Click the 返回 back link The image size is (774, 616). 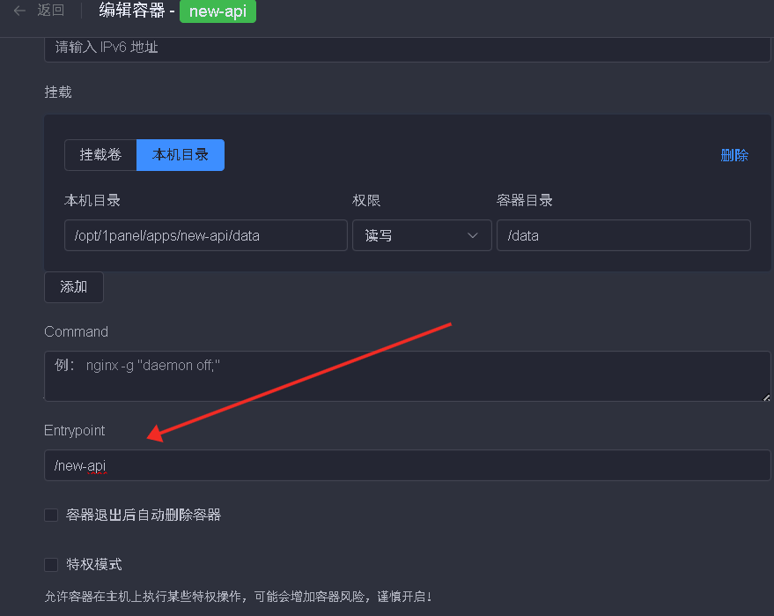(x=50, y=10)
